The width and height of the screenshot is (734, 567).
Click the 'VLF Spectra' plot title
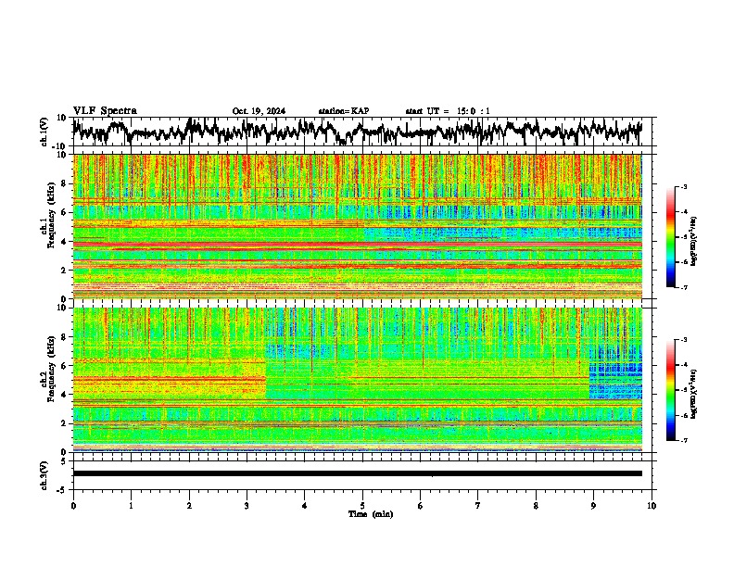click(x=105, y=110)
